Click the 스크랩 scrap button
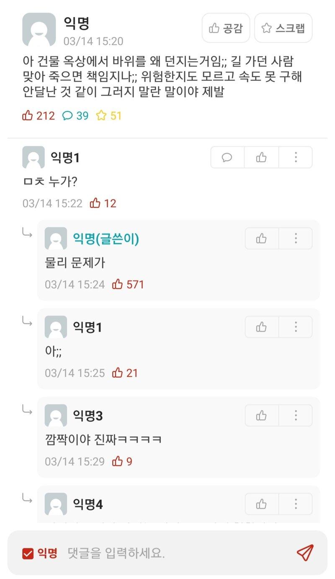The height and width of the screenshot is (579, 335). pyautogui.click(x=283, y=28)
